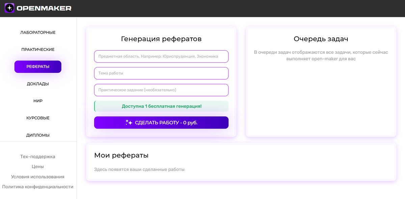Open the ДИПЛОМЫ section
Image resolution: width=405 pixels, height=199 pixels.
pyautogui.click(x=38, y=135)
